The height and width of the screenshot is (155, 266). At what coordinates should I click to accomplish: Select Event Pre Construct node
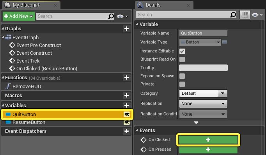(39, 45)
